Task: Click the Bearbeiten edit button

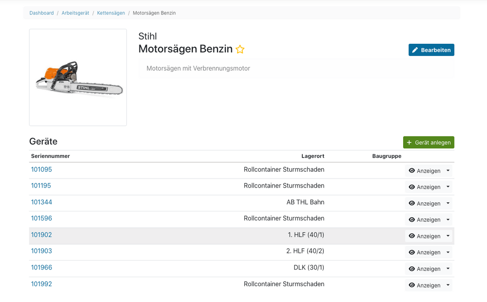Action: 431,50
